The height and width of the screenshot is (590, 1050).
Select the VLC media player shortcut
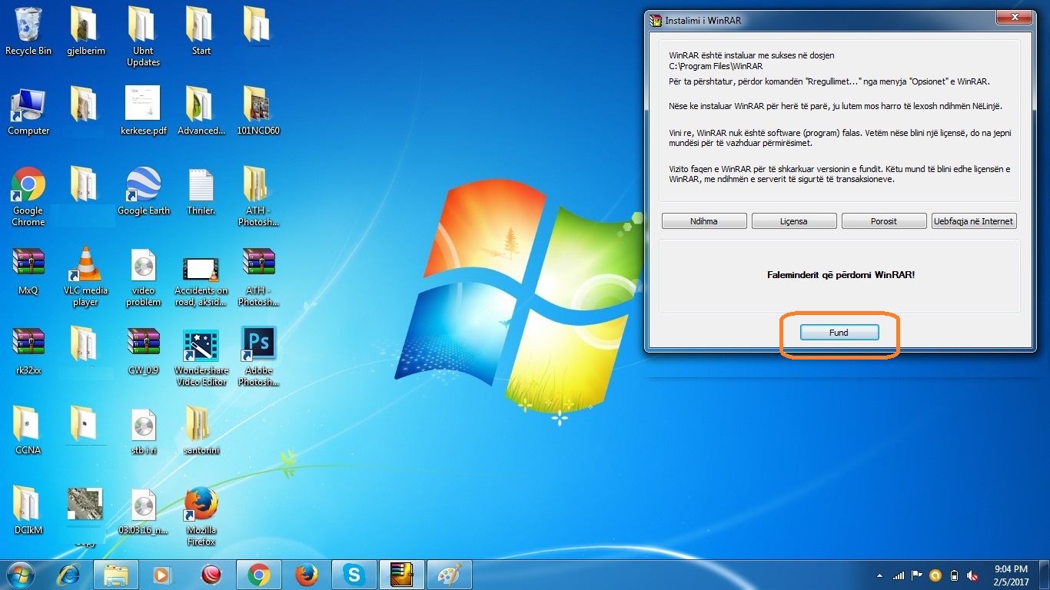[x=86, y=277]
